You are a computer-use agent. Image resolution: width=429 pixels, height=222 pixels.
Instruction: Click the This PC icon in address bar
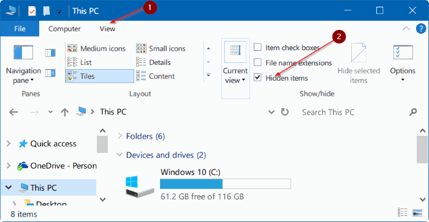pyautogui.click(x=82, y=111)
